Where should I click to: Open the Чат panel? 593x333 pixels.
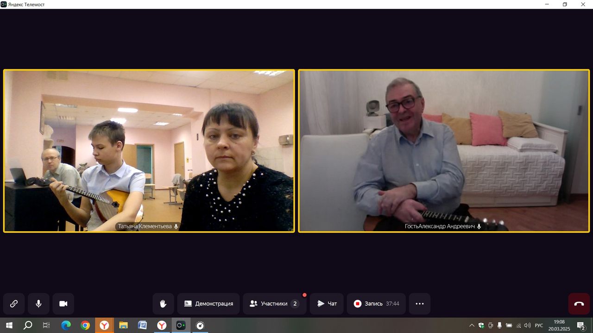327,304
